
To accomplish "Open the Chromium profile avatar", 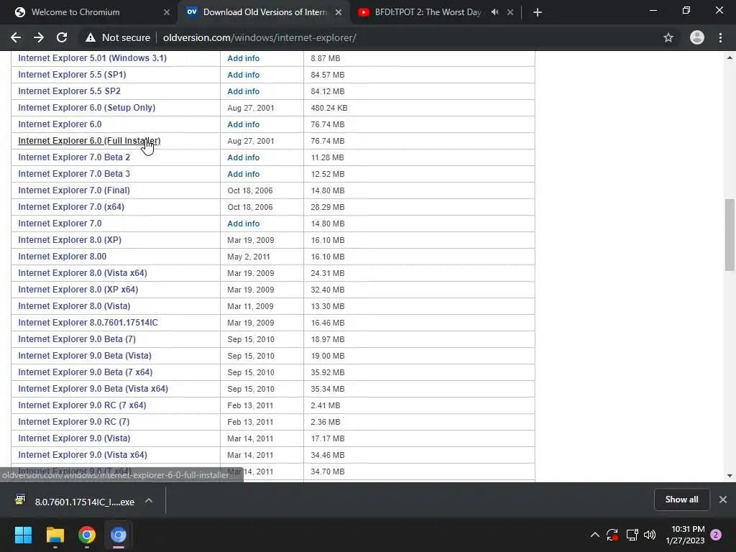I will (x=697, y=37).
